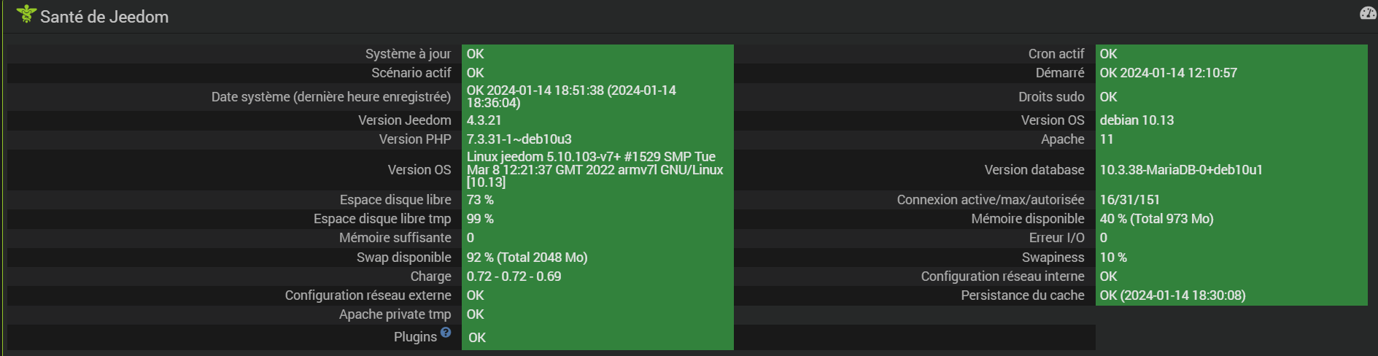Select the Plugins OK status cell

pos(597,337)
